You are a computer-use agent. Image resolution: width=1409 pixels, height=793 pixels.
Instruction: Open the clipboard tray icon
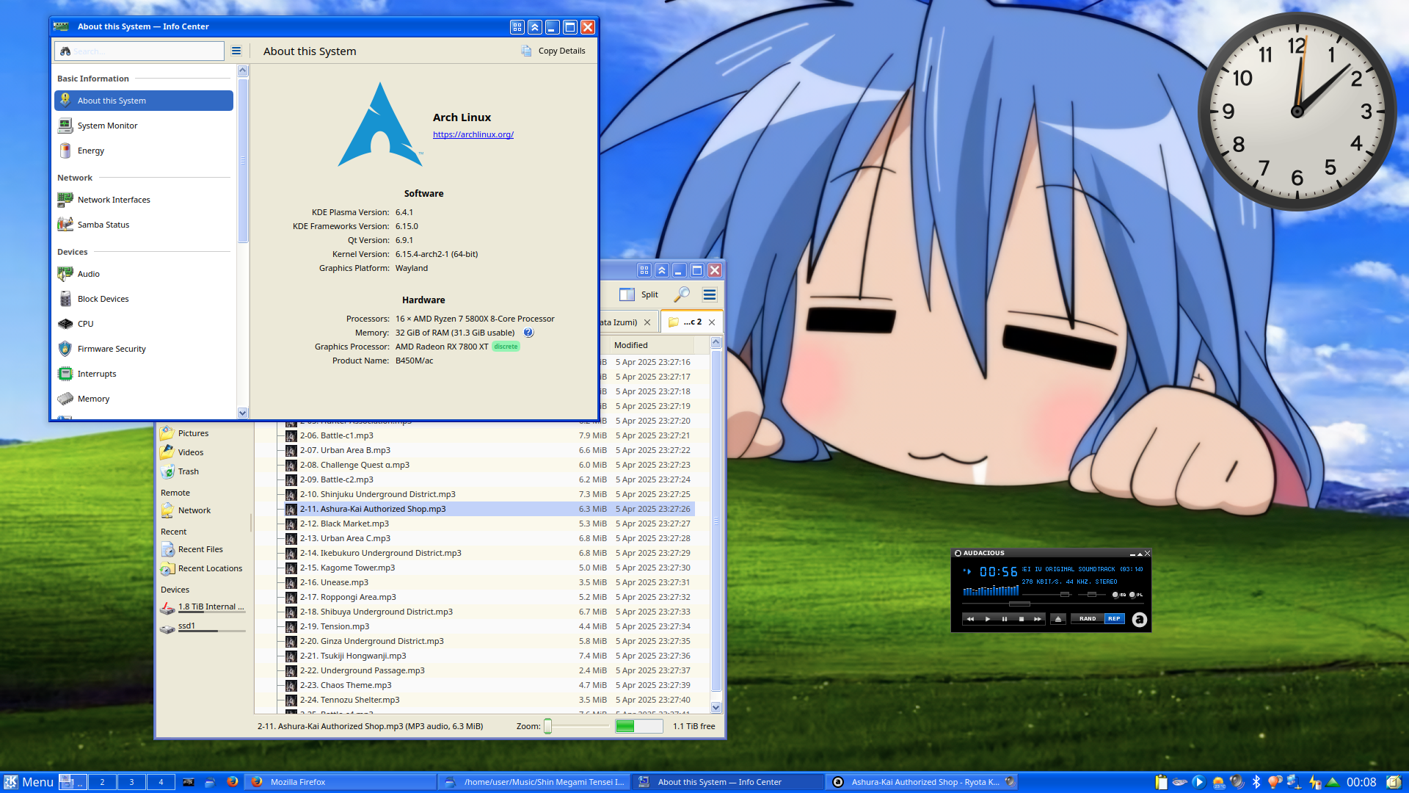pyautogui.click(x=1160, y=782)
